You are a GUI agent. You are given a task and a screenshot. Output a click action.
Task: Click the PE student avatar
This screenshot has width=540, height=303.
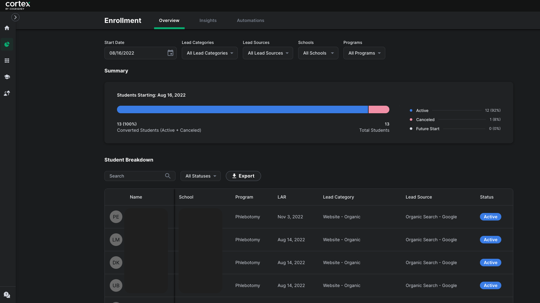pos(116,217)
